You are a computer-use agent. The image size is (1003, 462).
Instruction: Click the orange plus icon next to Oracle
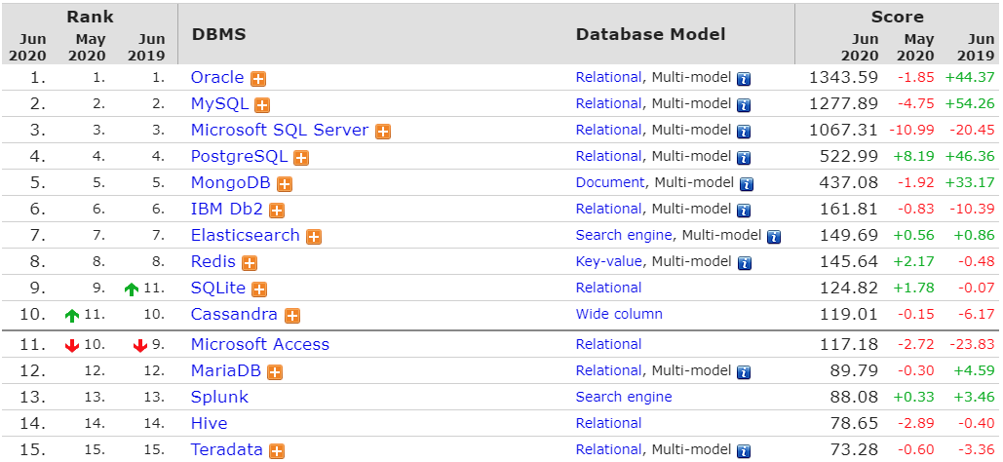click(x=258, y=79)
